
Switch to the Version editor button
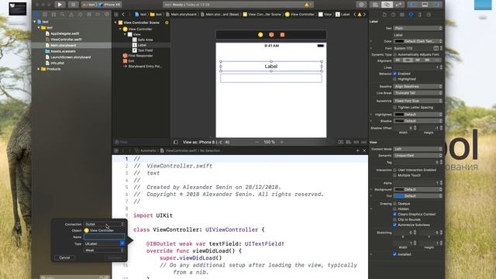pos(399,5)
